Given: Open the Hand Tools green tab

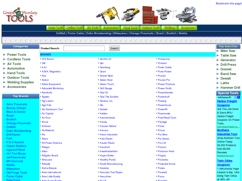Looking at the screenshot, I should point(130,28).
